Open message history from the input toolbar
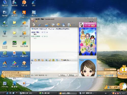Screen dimensions: 127x95 65,60
